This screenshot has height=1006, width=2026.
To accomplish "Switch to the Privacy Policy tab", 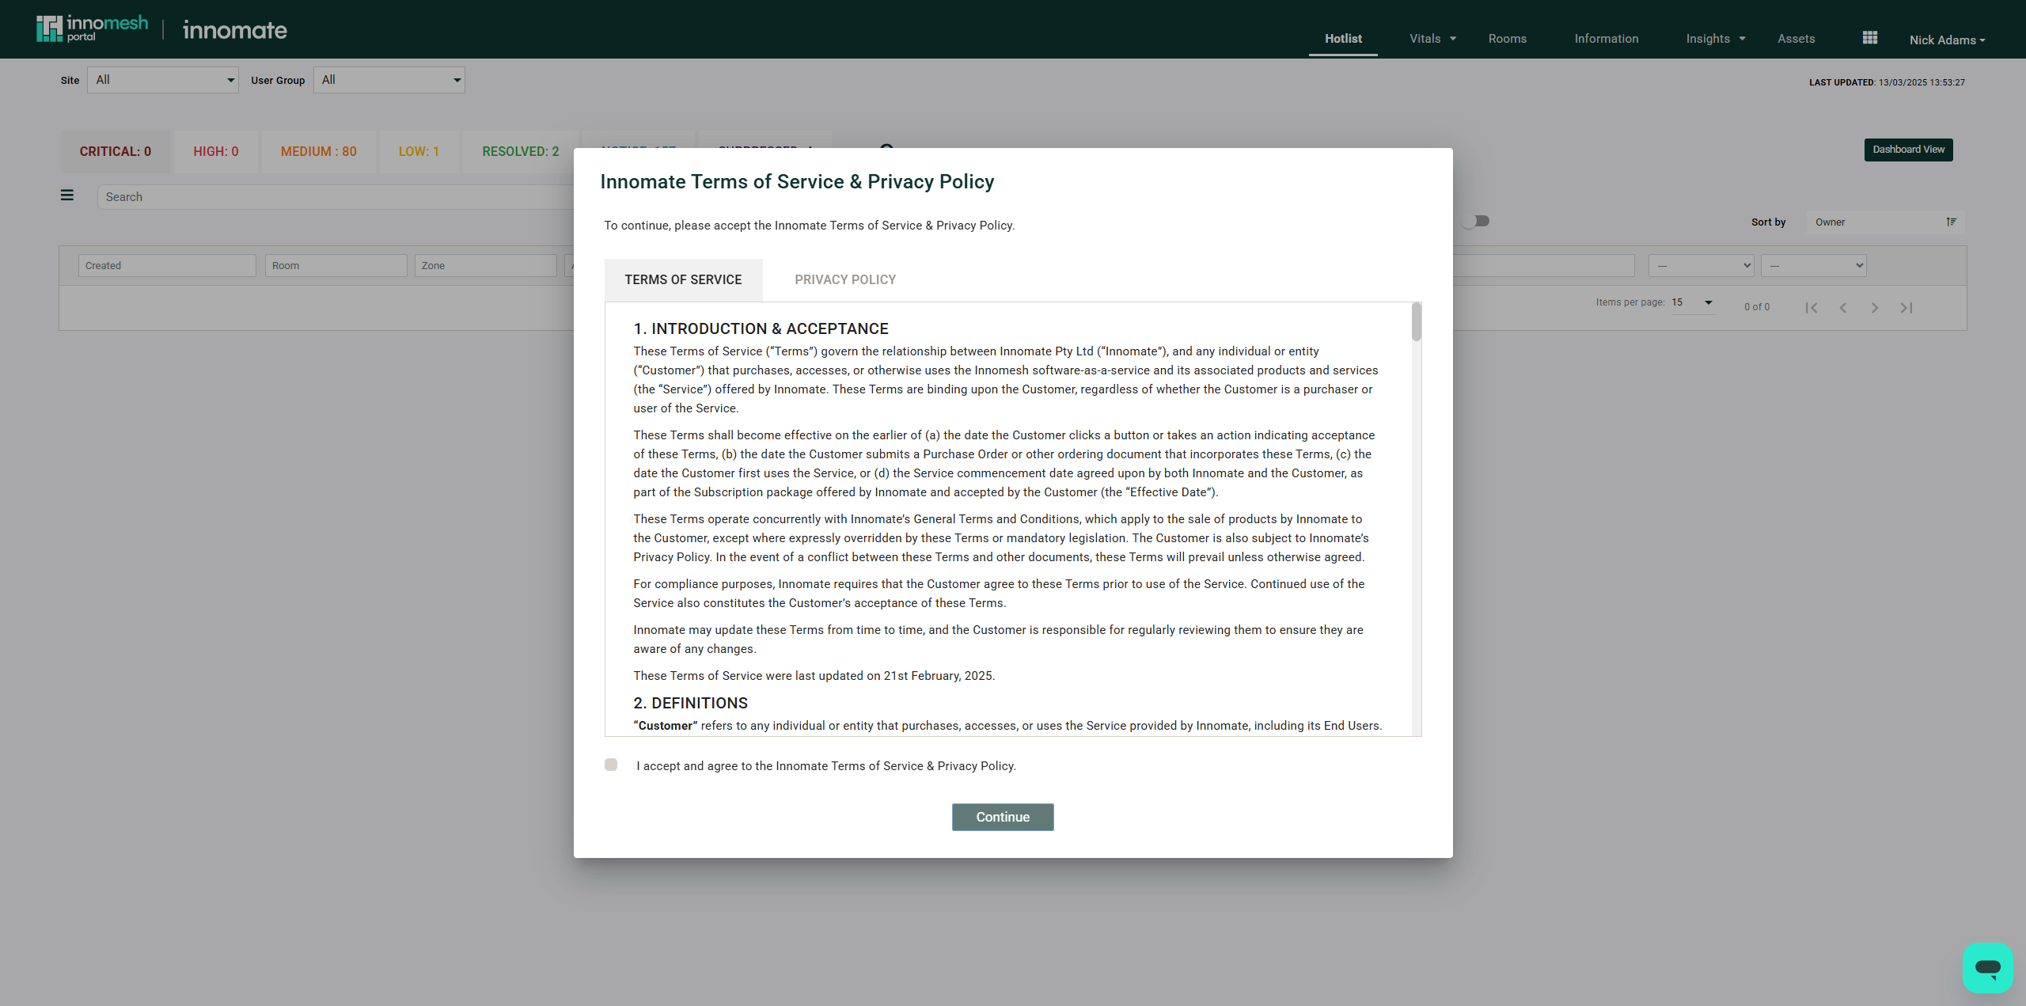I will (x=845, y=279).
